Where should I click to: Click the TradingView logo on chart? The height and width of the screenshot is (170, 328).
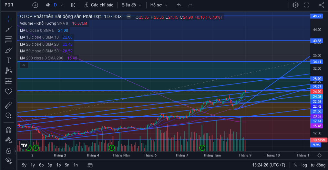(x=24, y=145)
